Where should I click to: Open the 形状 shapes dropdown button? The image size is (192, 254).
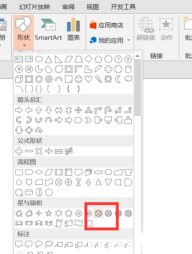(x=24, y=32)
